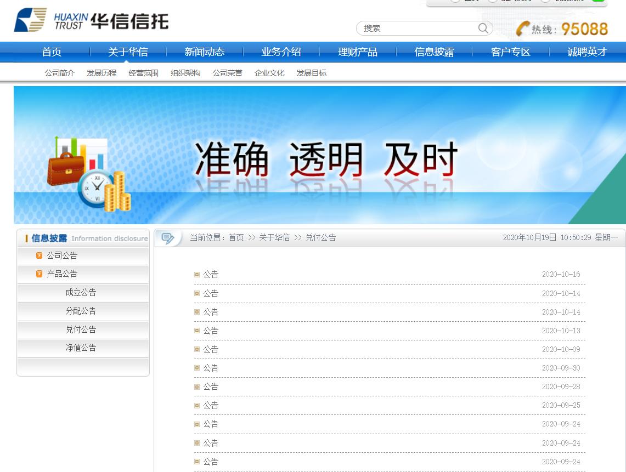Screen dimensions: 626x472
Task: Click the orange arrow icon beside 产品公告
Action: pos(38,274)
